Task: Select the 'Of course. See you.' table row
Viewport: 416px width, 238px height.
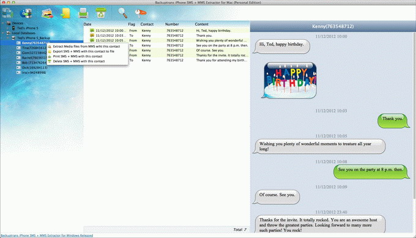Action: point(189,50)
